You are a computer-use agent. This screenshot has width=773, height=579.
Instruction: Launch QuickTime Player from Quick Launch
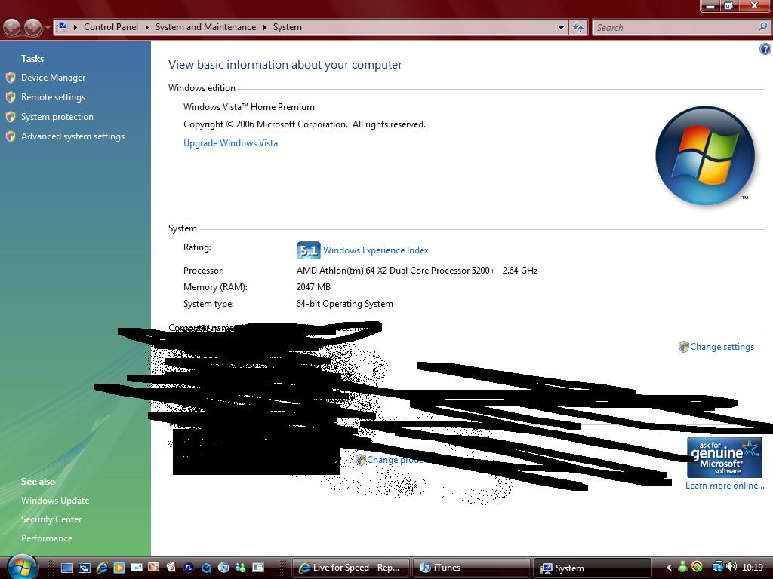click(x=206, y=568)
